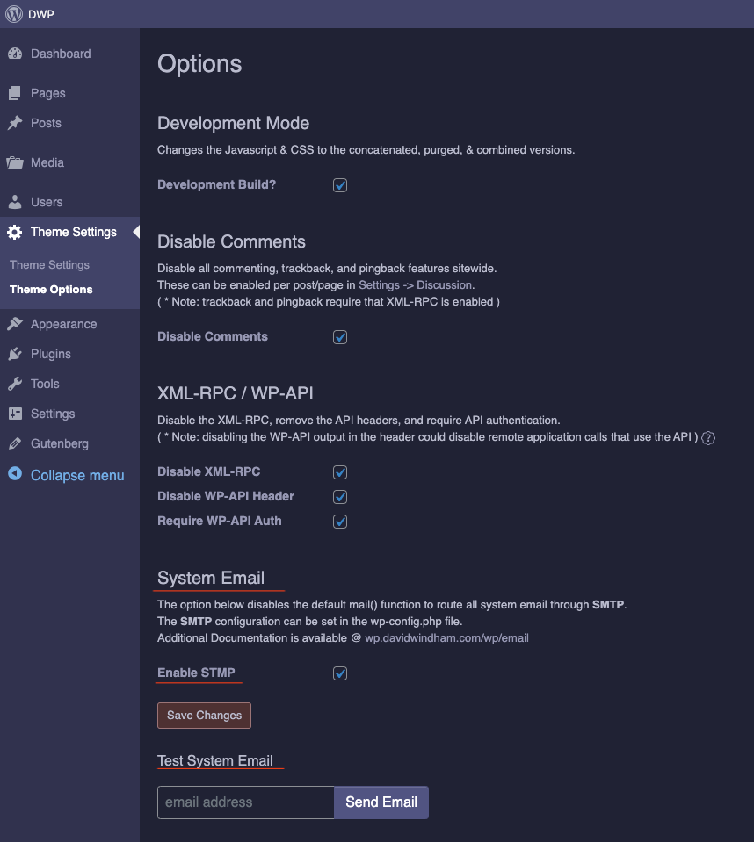This screenshot has width=754, height=842.
Task: Click the Tools wrench icon
Action: (x=15, y=384)
